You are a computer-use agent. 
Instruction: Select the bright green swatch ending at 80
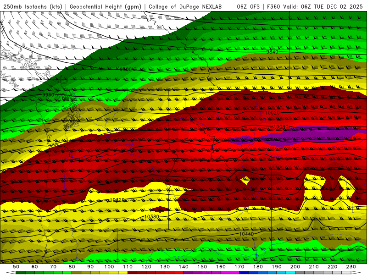click(x=67, y=272)
